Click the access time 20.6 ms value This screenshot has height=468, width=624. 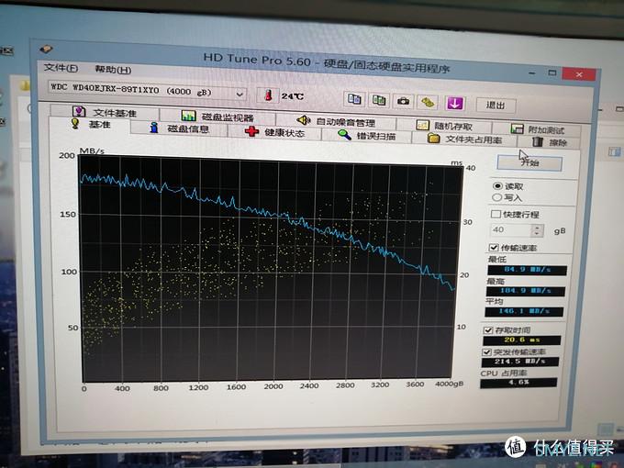click(521, 340)
